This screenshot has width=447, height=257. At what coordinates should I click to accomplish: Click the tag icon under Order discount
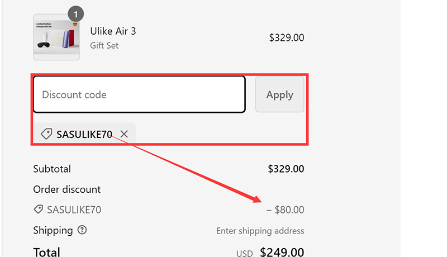39,210
